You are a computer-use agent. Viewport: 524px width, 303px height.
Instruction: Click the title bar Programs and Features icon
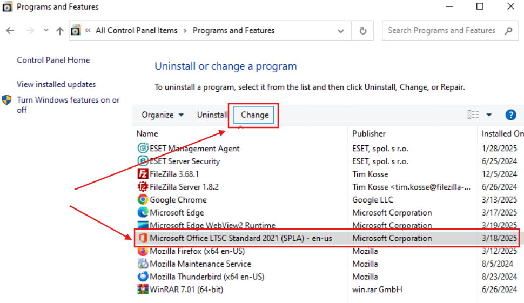click(8, 6)
